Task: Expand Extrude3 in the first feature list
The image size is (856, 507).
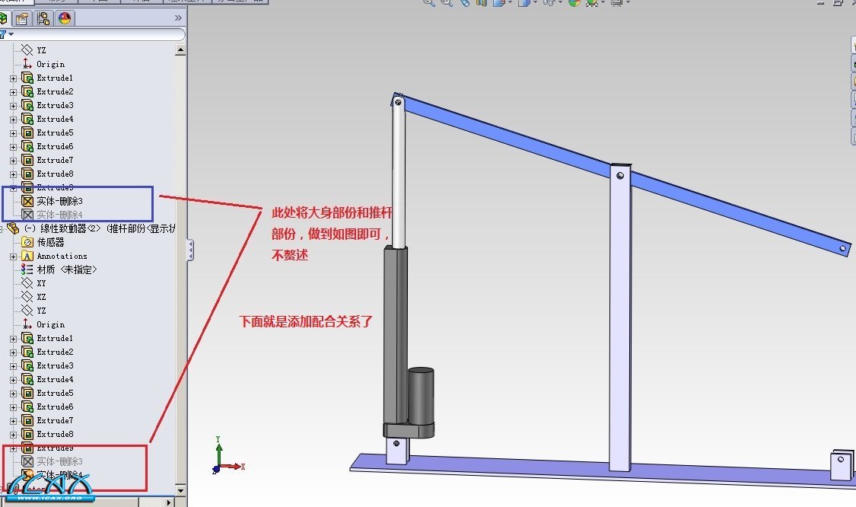Action: point(13,106)
